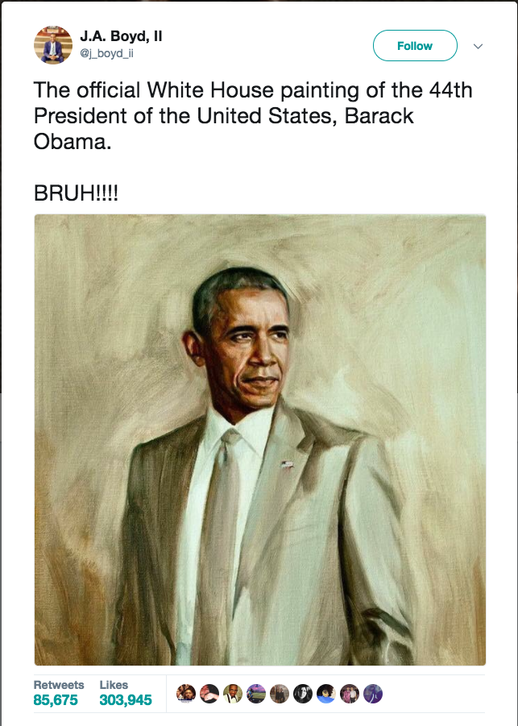
Task: Open the second liker avatar with dark background
Action: 209,694
